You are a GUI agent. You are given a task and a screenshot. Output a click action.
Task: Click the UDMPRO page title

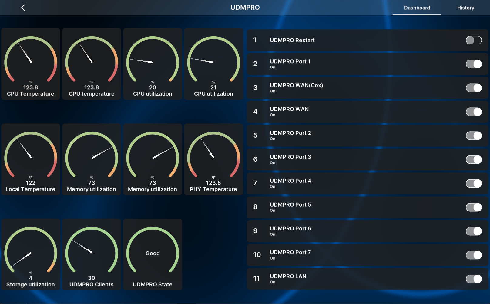click(x=245, y=8)
